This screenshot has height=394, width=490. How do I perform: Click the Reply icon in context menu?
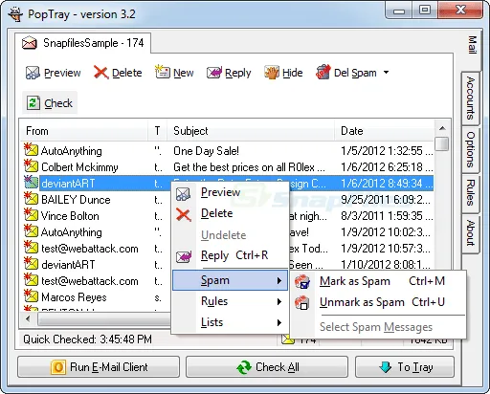[184, 256]
